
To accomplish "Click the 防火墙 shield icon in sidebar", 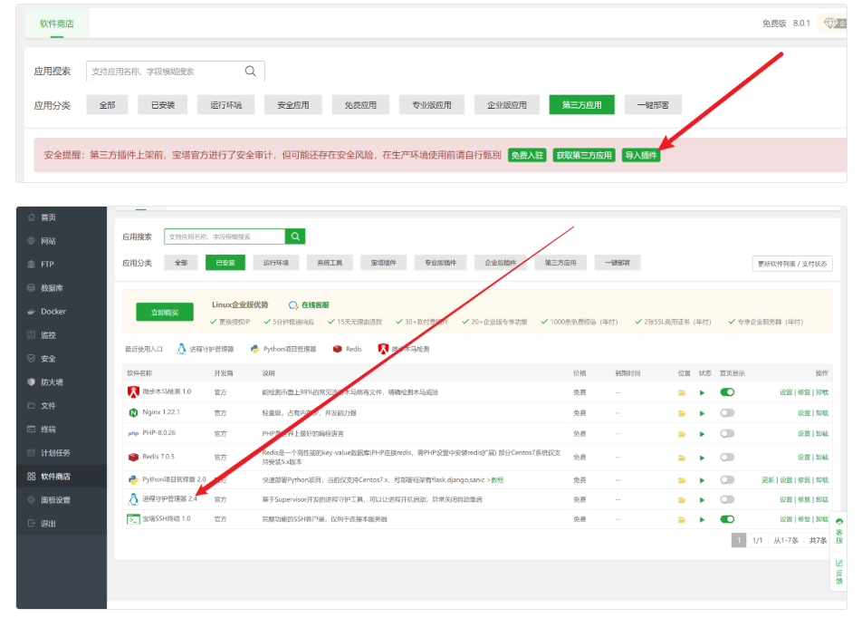I will (x=32, y=381).
